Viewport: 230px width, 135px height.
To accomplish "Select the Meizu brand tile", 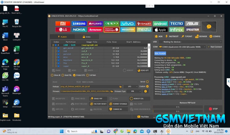I will (x=144, y=30).
